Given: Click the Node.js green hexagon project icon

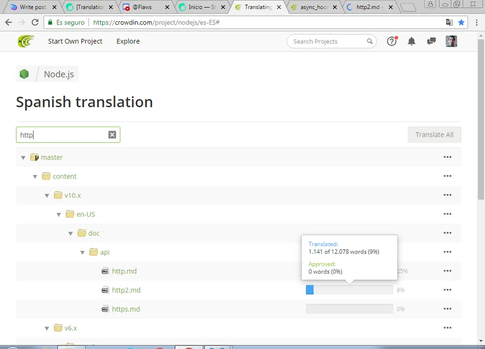Looking at the screenshot, I should pyautogui.click(x=24, y=74).
